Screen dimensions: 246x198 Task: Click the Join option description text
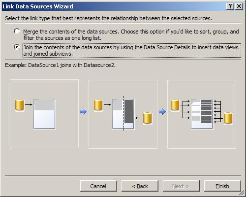click(x=132, y=51)
